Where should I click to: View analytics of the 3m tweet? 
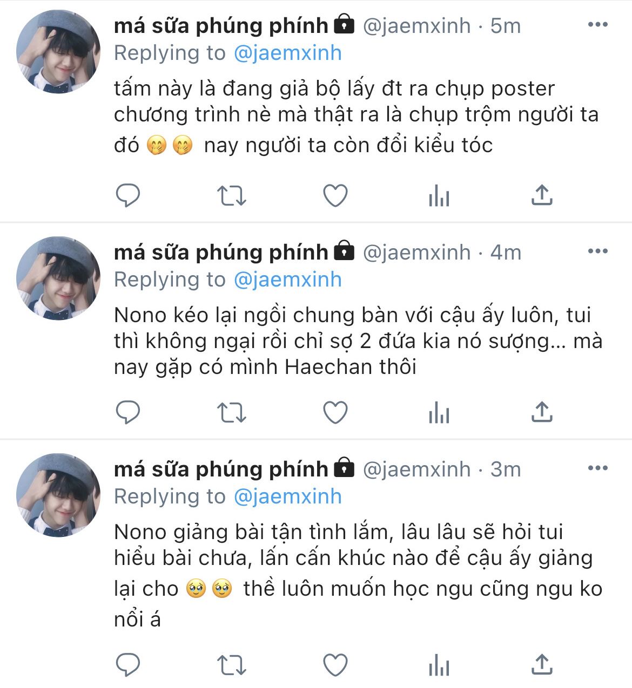[439, 665]
